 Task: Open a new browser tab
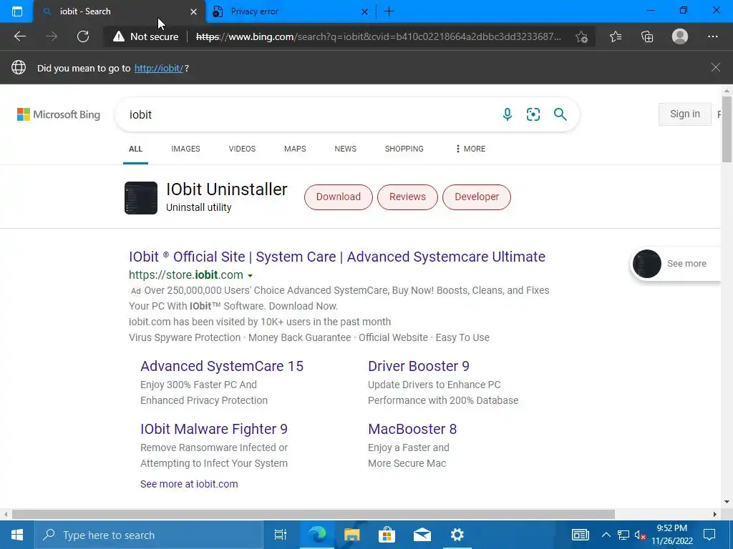[x=389, y=11]
